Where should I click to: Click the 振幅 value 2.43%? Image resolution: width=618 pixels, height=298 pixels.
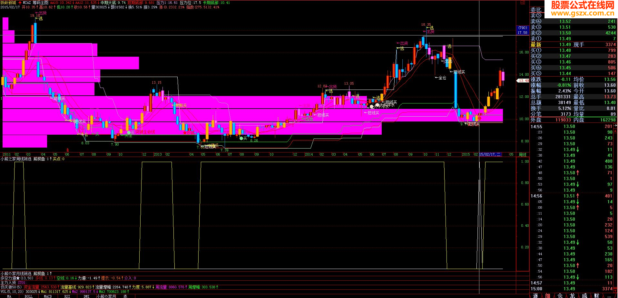point(565,91)
